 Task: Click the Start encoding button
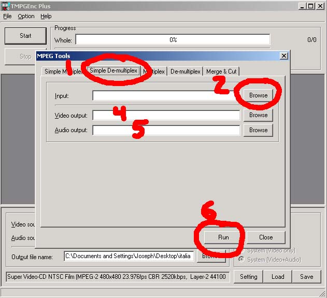click(x=25, y=36)
